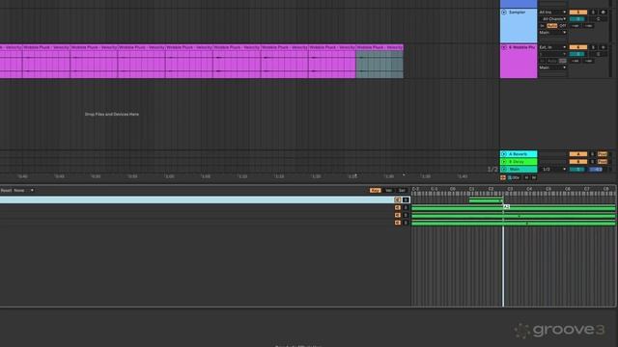Open the Wobble Pluck input channel dropdown
Image resolution: width=618 pixels, height=347 pixels.
552,54
